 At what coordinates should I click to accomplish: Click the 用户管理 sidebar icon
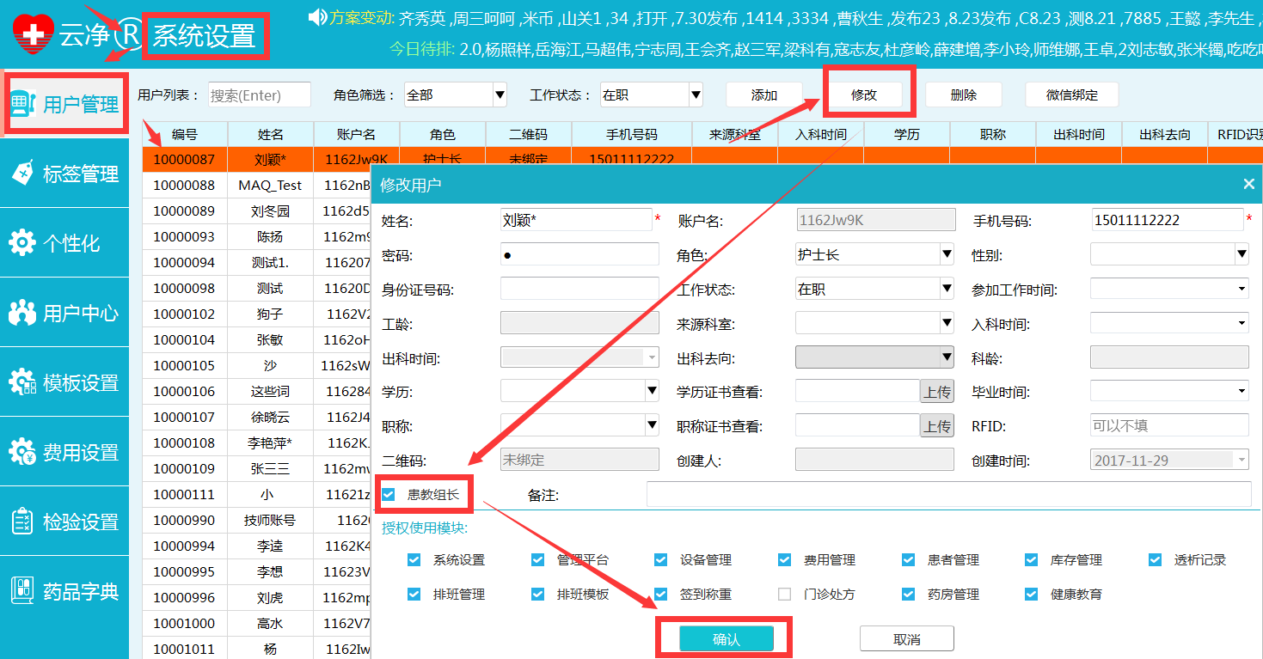(x=23, y=104)
